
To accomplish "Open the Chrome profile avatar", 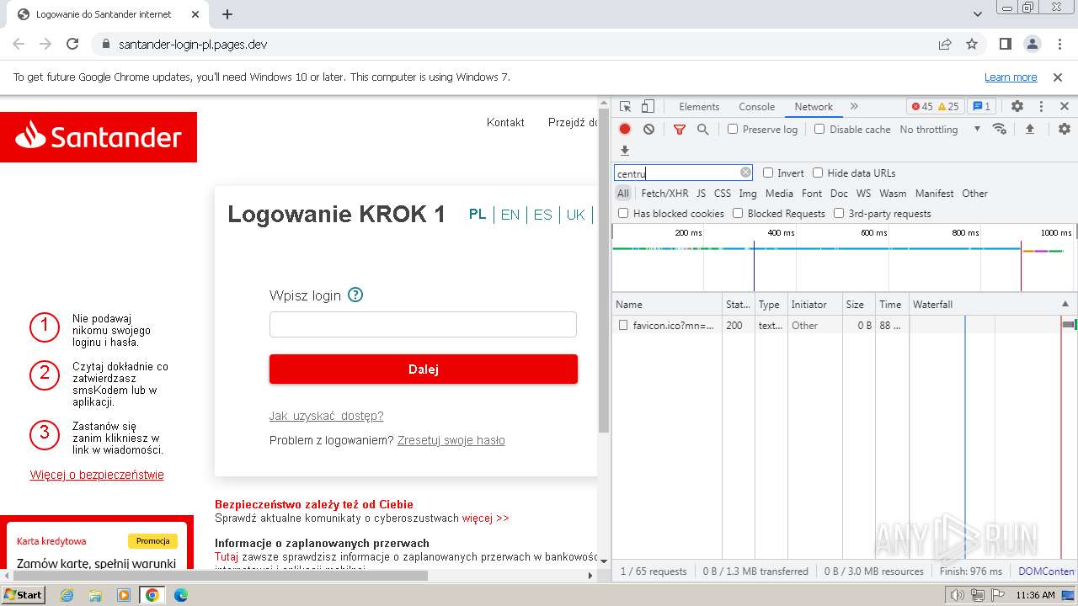I will point(1033,44).
